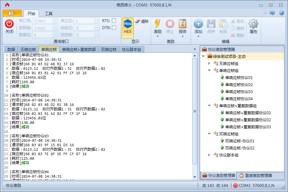Open the 报告 clipboard report
The image size is (288, 192).
(x=183, y=24)
